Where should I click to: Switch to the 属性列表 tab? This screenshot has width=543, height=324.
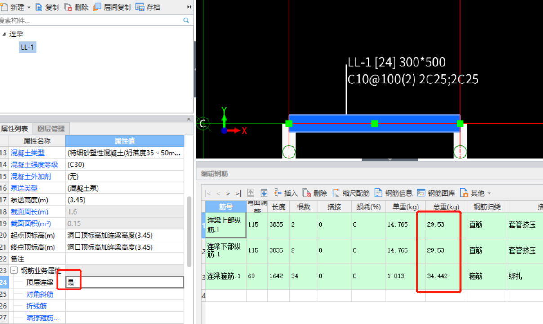[15, 128]
